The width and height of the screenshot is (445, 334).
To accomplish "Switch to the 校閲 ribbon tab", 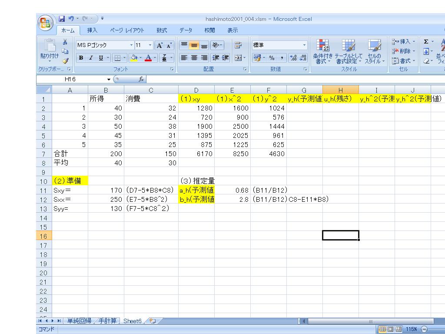I will [209, 30].
